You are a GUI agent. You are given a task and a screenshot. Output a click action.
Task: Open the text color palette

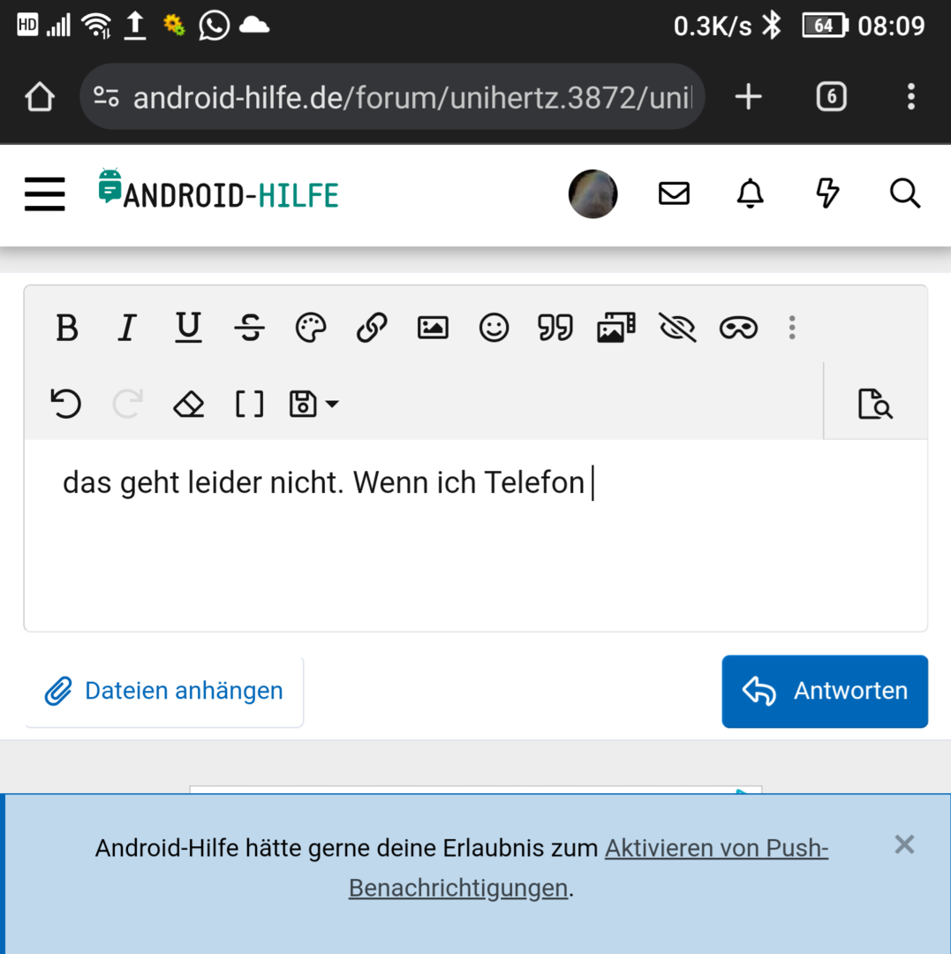click(x=311, y=329)
